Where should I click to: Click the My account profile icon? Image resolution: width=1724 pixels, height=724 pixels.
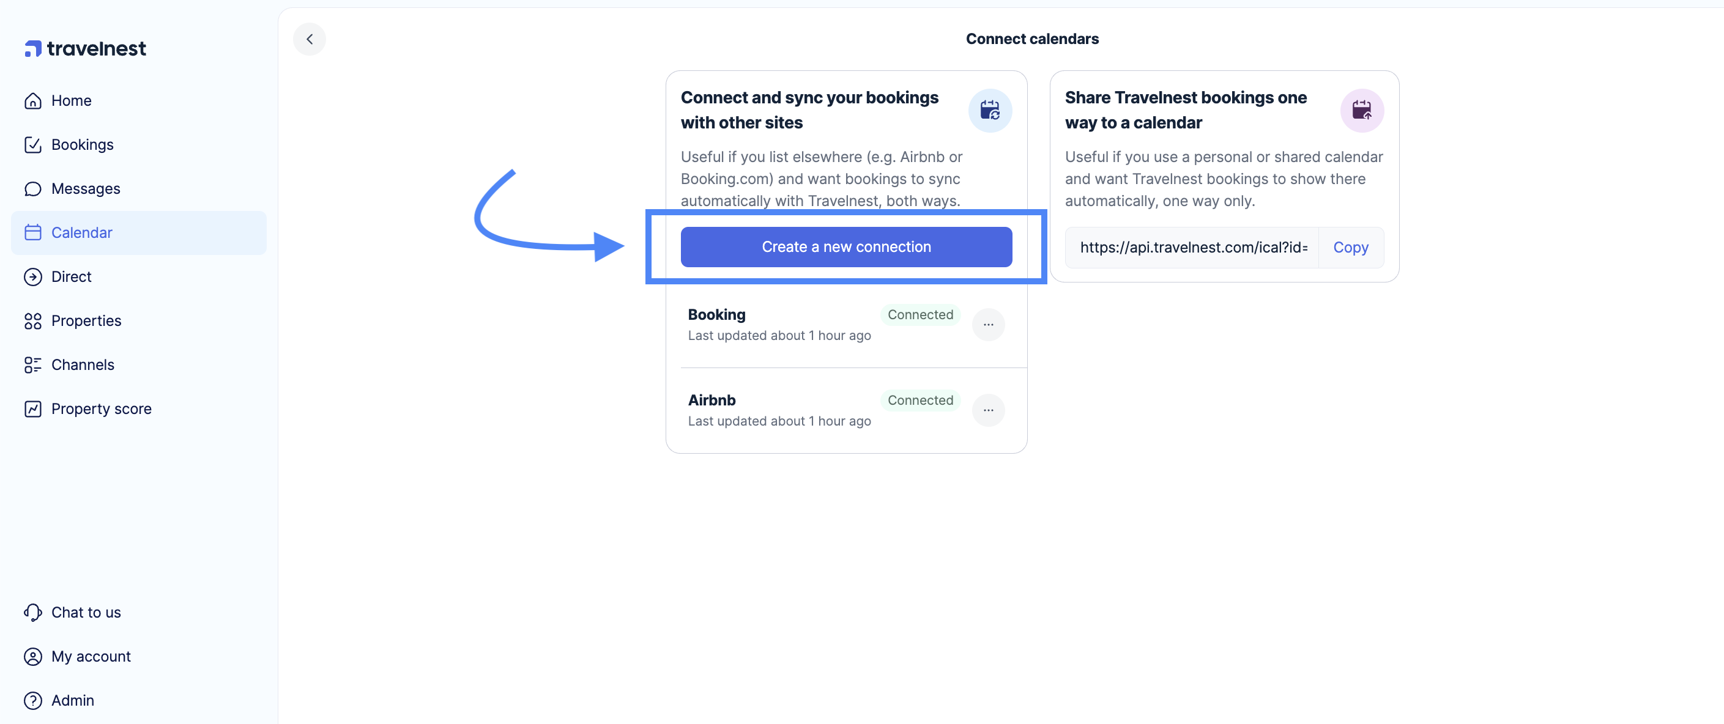click(34, 656)
